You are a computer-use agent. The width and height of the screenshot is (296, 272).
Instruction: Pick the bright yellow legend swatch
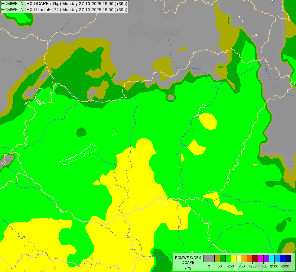pos(233,258)
